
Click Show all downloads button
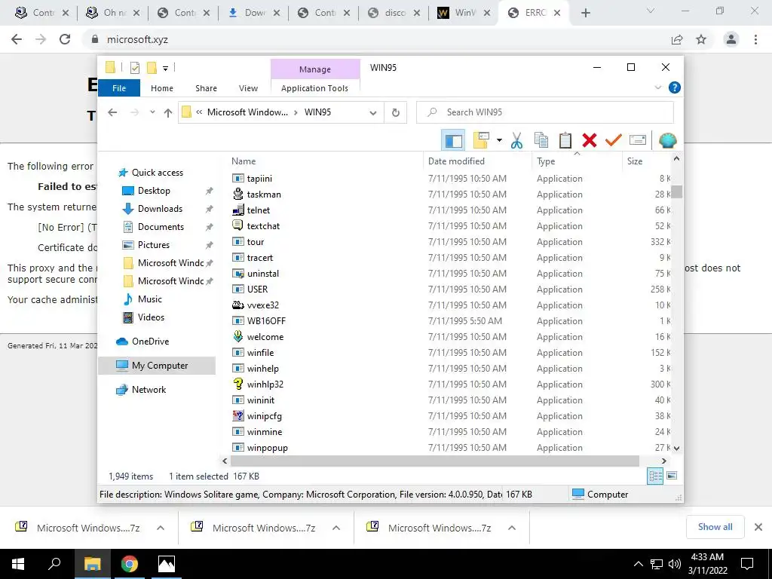pos(715,527)
